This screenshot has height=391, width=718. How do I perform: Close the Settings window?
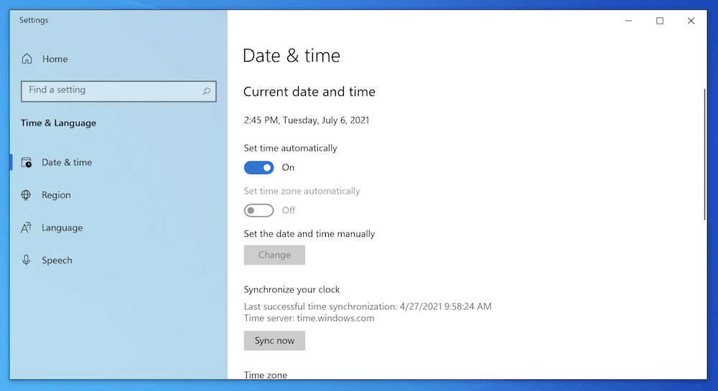[691, 21]
